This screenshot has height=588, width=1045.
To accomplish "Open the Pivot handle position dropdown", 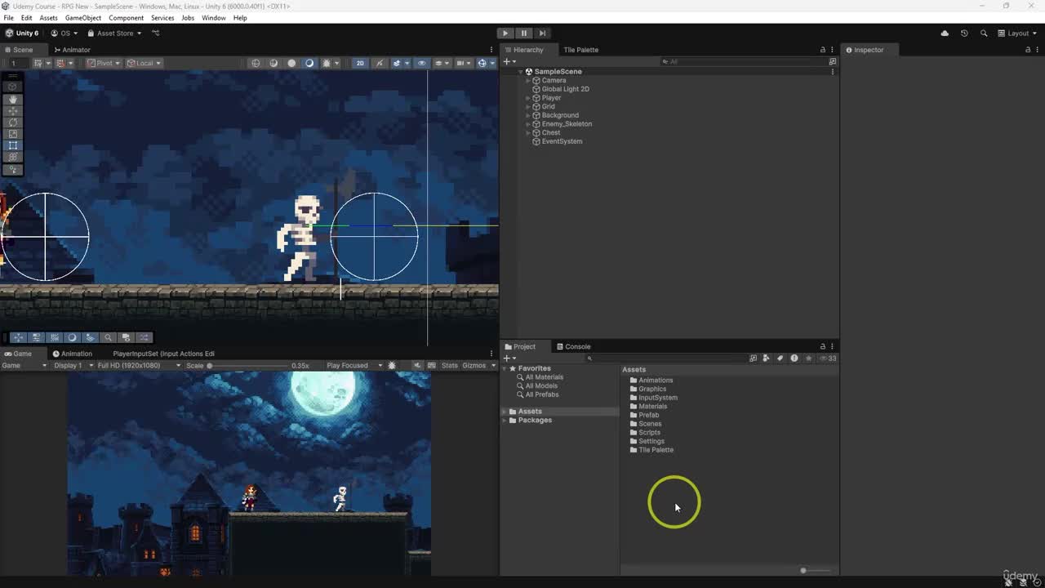I will pyautogui.click(x=104, y=63).
